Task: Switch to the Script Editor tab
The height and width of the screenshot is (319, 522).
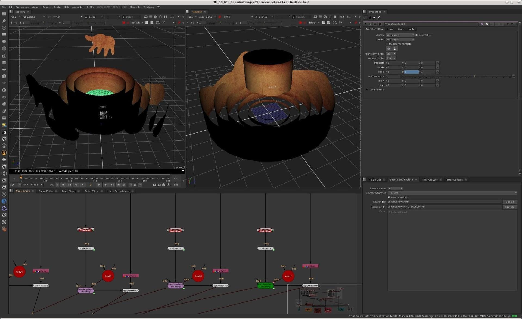Action: point(92,191)
